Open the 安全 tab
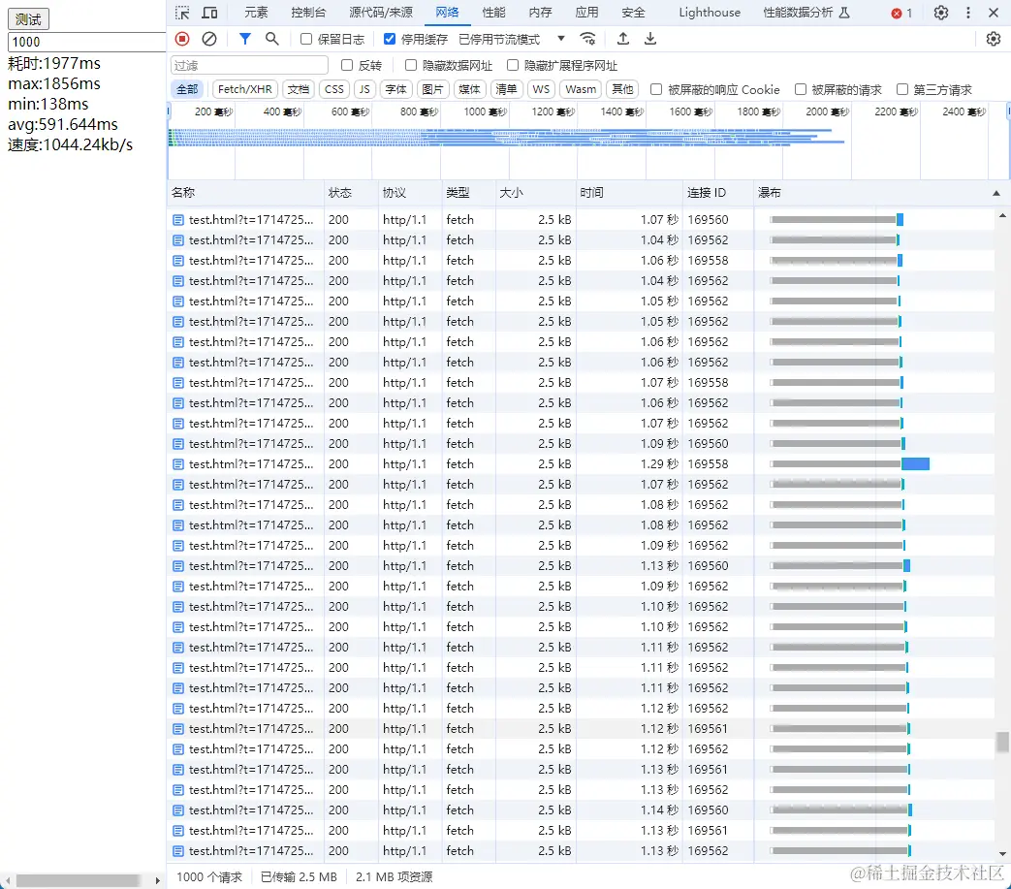 pos(633,13)
